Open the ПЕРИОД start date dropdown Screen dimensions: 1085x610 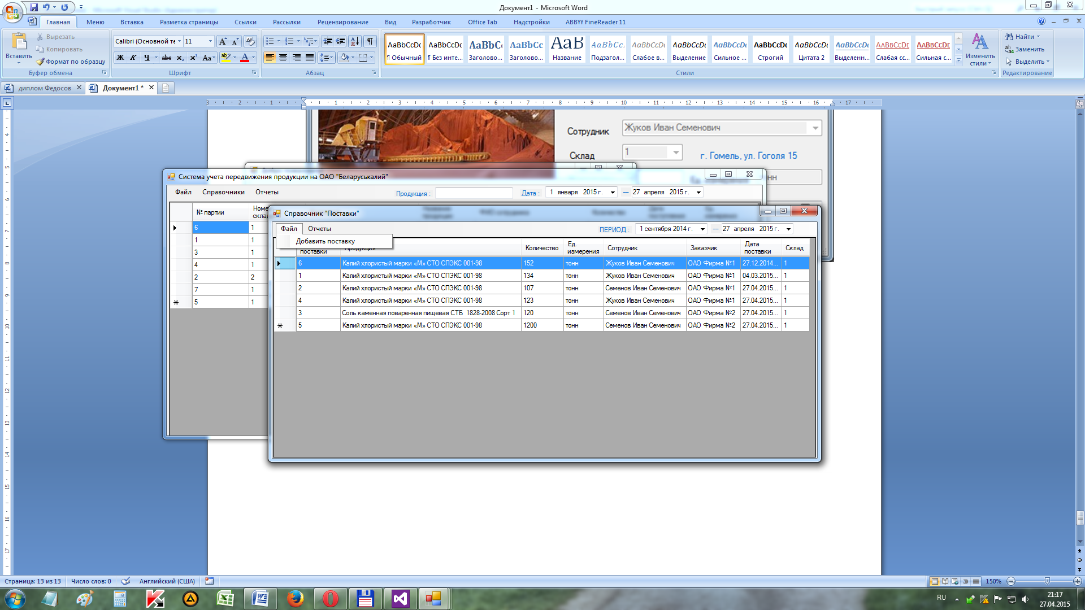tap(702, 229)
